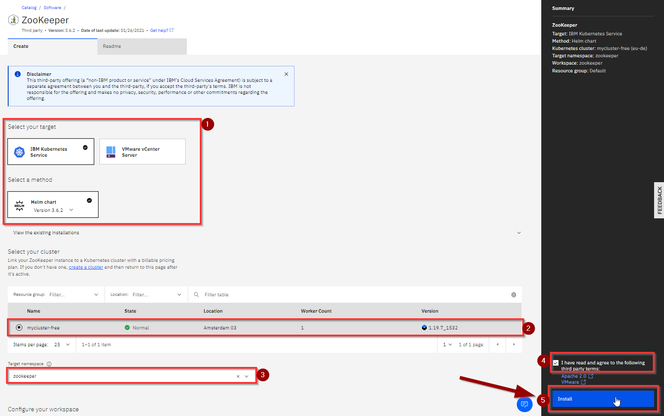Screen dimensions: 664x416
Task: Open the FEEDBACK side tab
Action: pyautogui.click(x=659, y=200)
